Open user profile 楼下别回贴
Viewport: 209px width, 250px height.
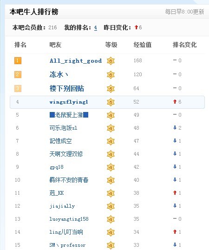tap(67, 88)
